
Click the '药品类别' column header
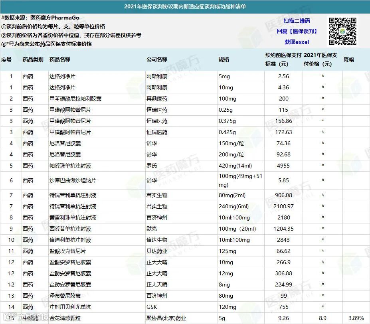33,59
